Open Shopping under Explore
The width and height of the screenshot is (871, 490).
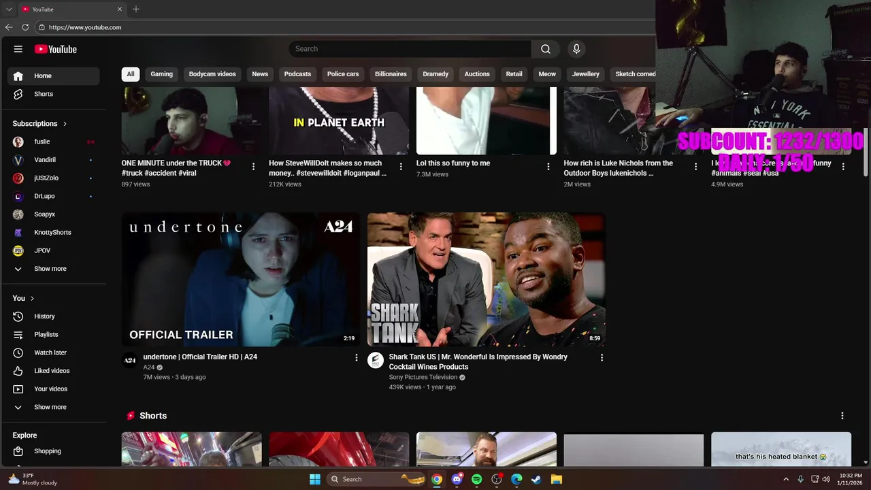click(x=54, y=451)
